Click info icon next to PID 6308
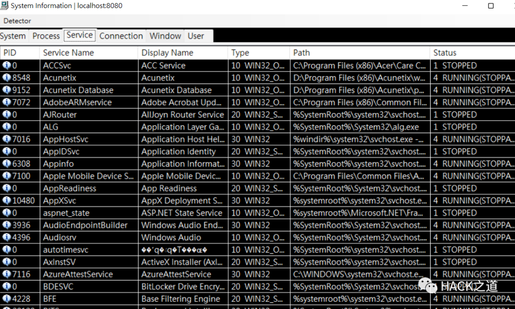 7,164
